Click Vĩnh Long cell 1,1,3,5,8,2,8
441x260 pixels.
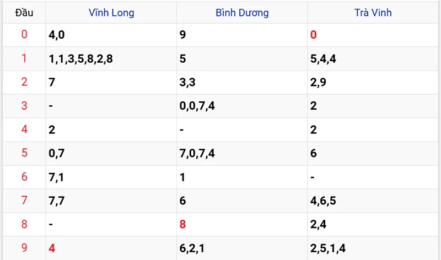pos(80,59)
